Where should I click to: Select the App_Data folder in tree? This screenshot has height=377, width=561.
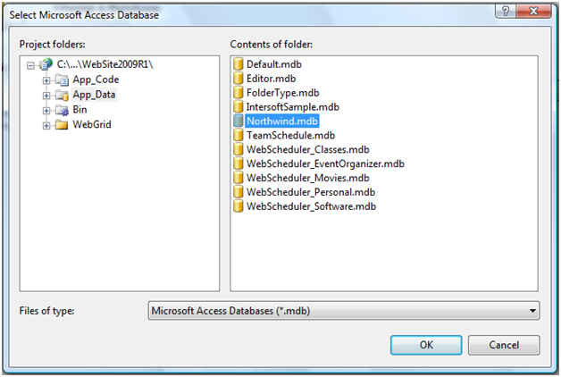tap(94, 95)
